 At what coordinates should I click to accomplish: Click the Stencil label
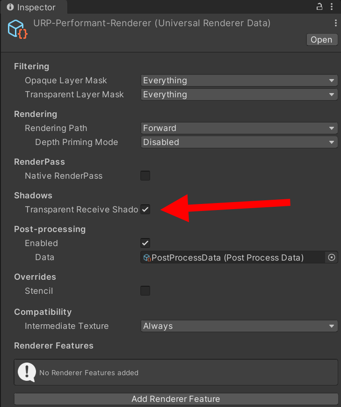pos(39,291)
